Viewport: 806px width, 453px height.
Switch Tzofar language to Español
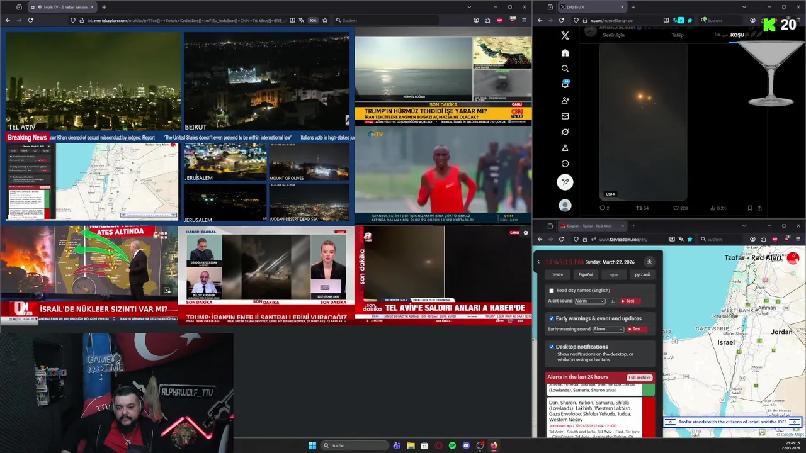point(586,274)
